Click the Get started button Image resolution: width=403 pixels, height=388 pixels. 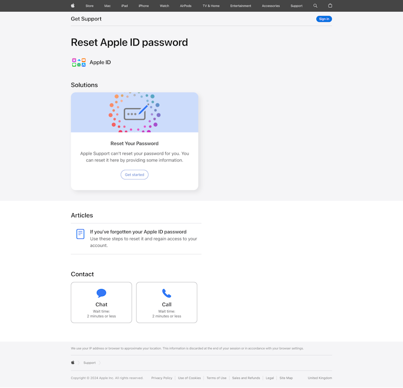135,175
